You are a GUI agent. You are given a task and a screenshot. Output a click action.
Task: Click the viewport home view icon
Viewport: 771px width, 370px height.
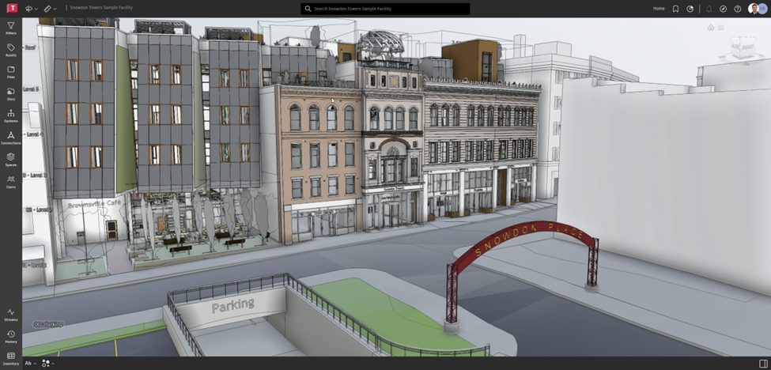pos(711,28)
